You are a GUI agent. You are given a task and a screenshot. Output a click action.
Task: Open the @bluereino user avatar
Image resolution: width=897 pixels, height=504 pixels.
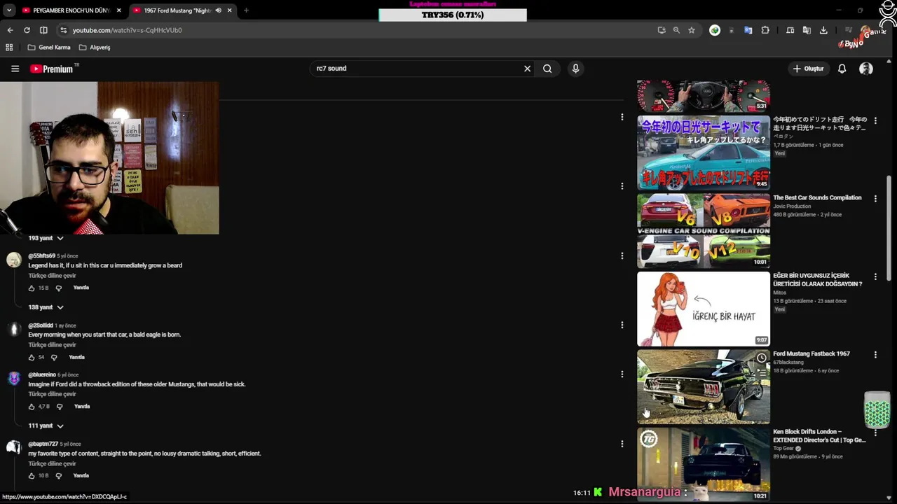tap(14, 379)
